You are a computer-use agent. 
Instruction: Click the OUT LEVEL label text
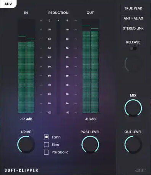coord(133,132)
